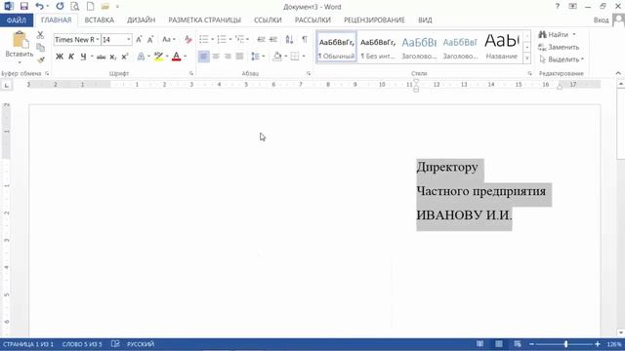The image size is (625, 351).
Task: Open the numbering list dropdown arrow
Action: tap(230, 39)
